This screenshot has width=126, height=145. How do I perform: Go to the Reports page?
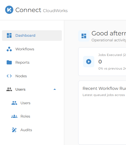pyautogui.click(x=32, y=62)
